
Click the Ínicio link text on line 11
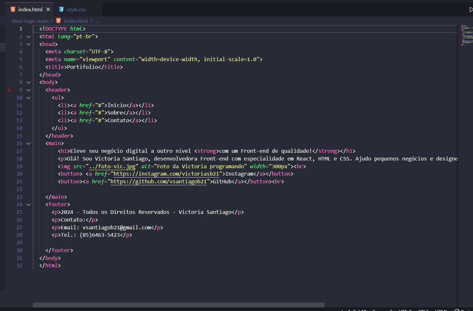(x=117, y=105)
